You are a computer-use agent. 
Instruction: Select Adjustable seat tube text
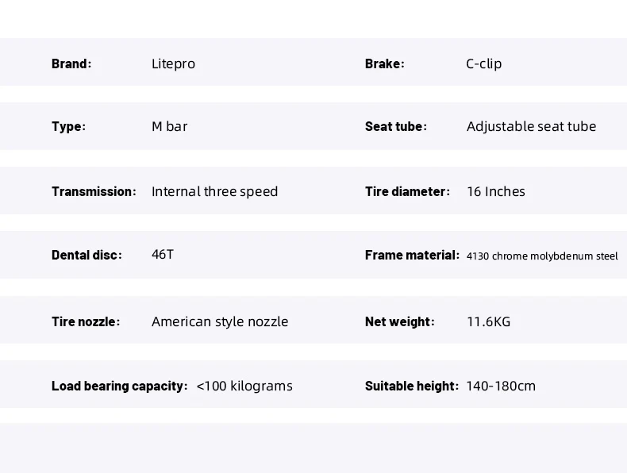531,126
